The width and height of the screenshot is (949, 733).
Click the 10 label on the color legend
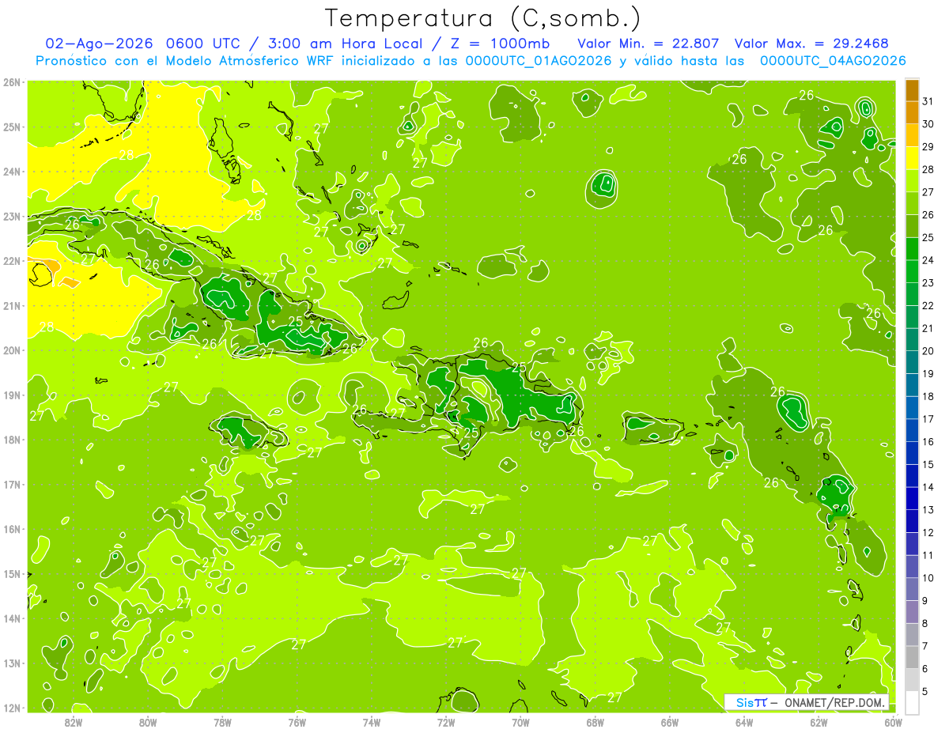coord(928,578)
